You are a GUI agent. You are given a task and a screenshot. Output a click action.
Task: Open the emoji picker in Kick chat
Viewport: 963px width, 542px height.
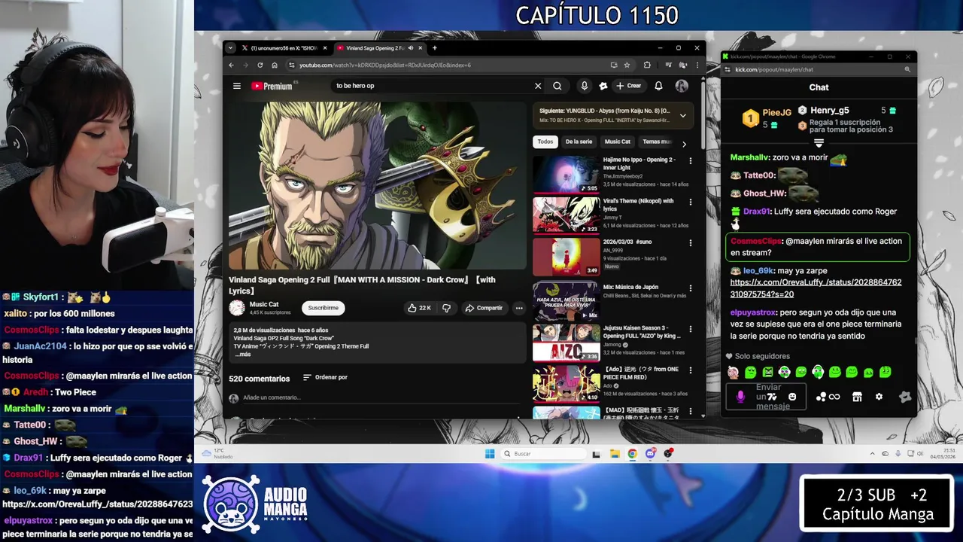pyautogui.click(x=792, y=397)
